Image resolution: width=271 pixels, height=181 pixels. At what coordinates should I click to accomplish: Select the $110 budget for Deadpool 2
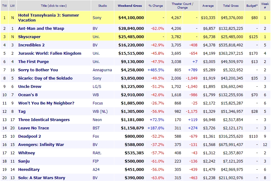253,136
